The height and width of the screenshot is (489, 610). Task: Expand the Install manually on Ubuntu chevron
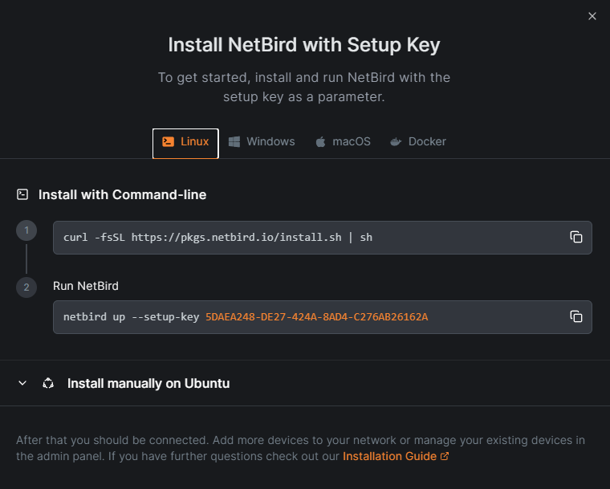point(22,384)
